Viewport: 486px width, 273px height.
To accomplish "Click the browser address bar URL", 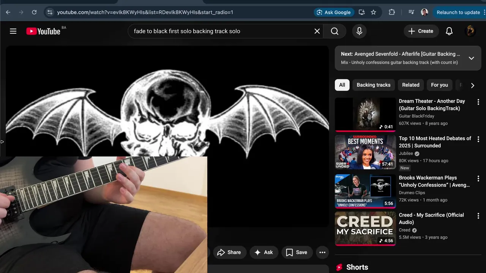I will tap(145, 12).
